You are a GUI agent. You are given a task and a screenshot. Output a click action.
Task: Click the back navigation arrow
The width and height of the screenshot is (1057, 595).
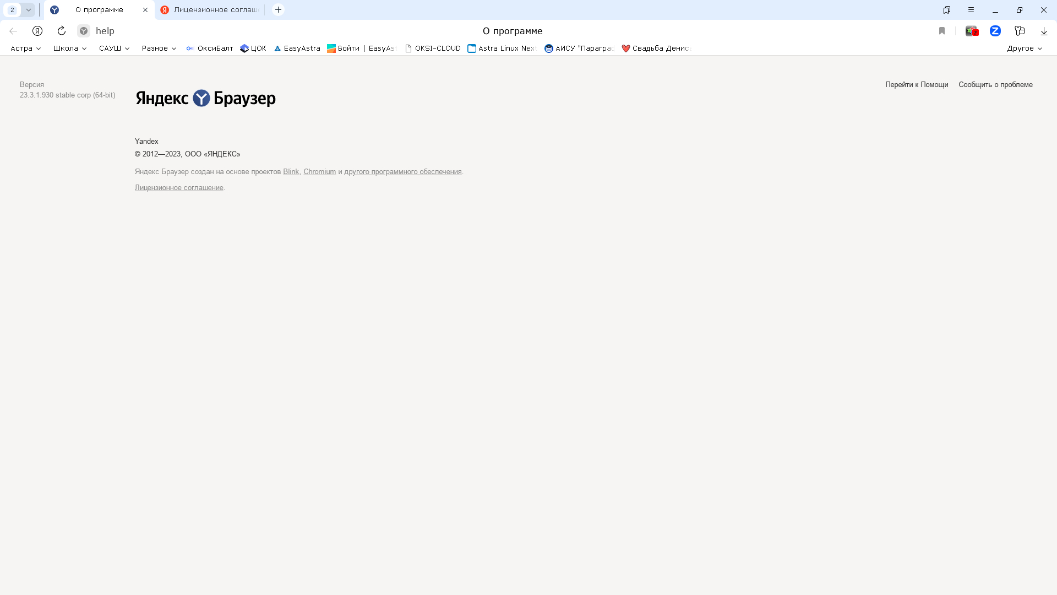pos(13,31)
